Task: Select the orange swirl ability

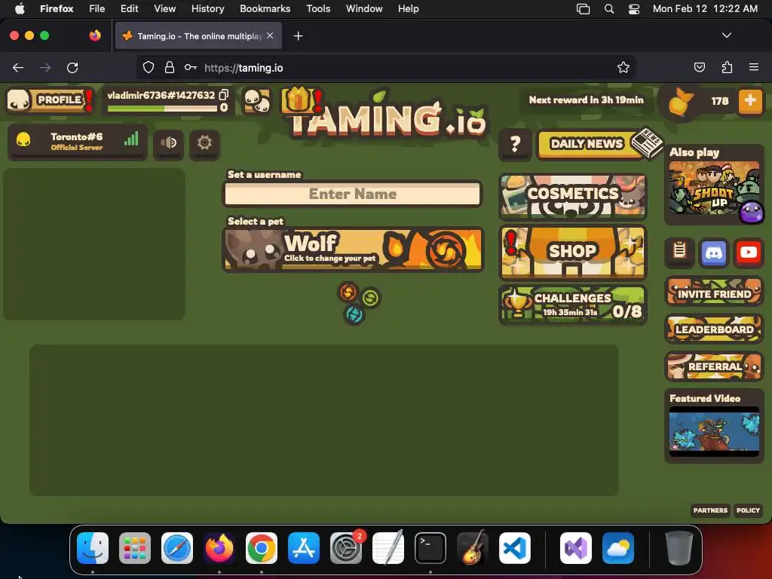Action: [x=348, y=292]
